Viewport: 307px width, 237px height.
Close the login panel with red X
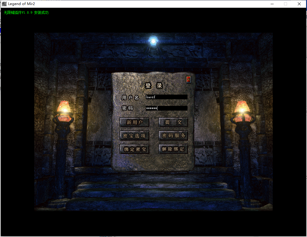188,79
